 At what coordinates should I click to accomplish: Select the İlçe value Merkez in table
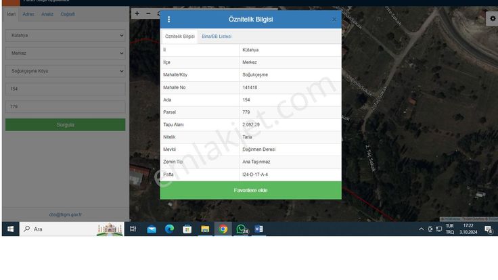pyautogui.click(x=250, y=62)
